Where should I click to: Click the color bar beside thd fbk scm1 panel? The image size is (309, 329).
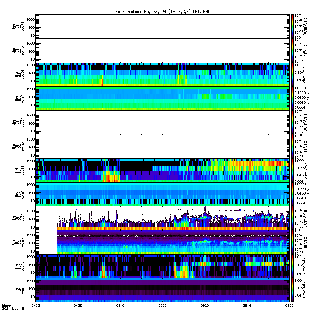(x=292, y=194)
